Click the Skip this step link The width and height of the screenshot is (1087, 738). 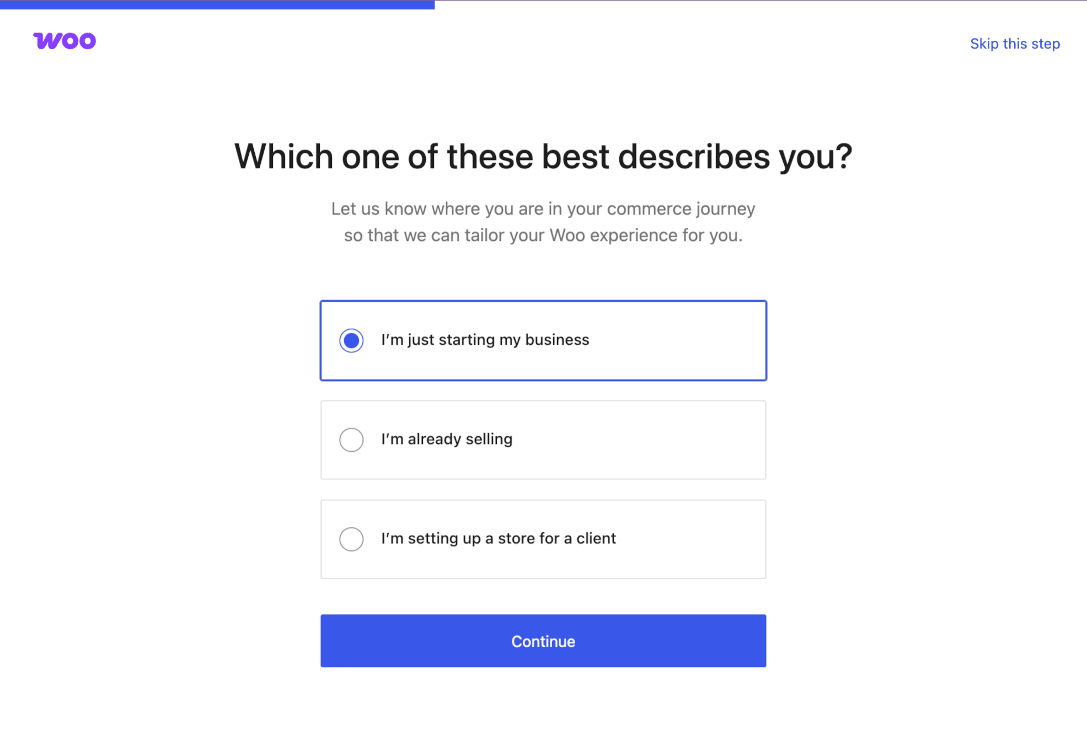click(1014, 44)
